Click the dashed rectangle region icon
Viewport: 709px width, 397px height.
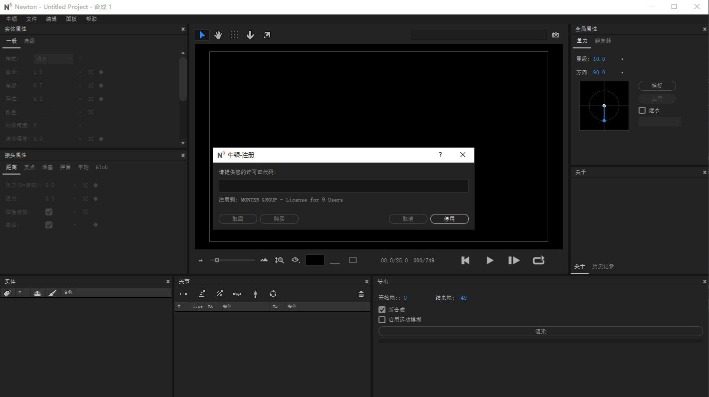[x=353, y=260]
